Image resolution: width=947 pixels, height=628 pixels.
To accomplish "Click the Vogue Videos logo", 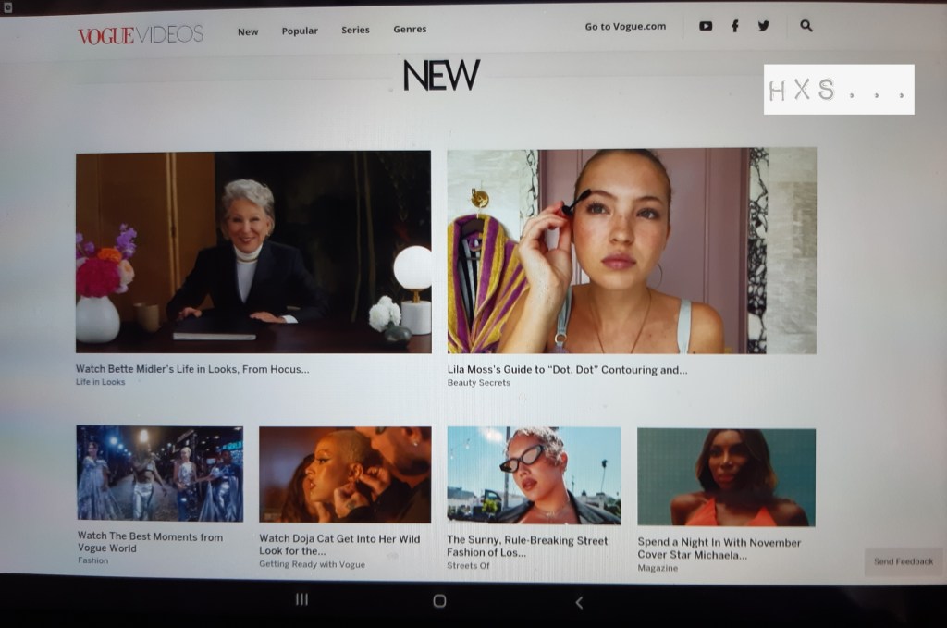I will coord(141,35).
